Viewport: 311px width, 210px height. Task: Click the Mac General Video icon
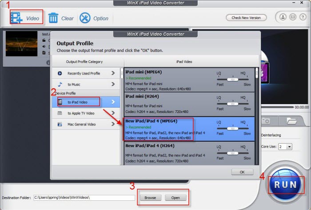[x=60, y=124]
